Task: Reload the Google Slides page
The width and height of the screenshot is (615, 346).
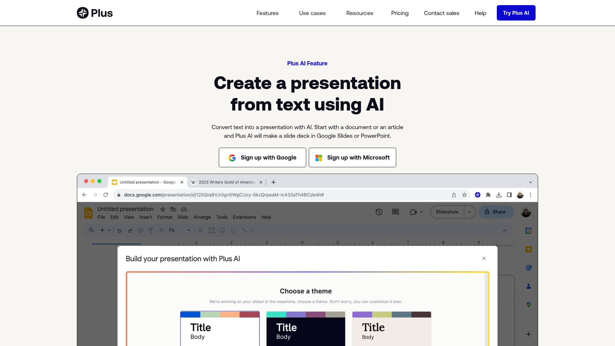Action: (x=106, y=195)
